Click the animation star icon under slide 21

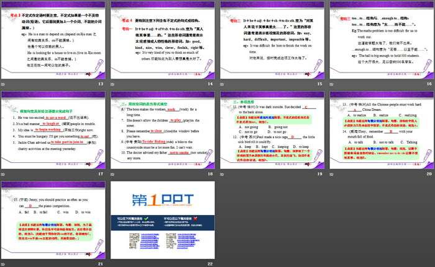pos(3,265)
